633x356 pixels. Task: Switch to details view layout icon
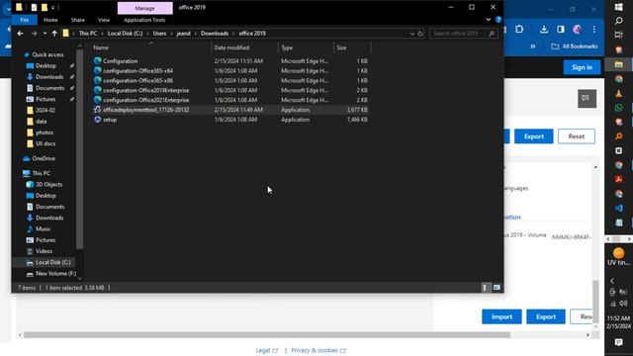pos(485,288)
